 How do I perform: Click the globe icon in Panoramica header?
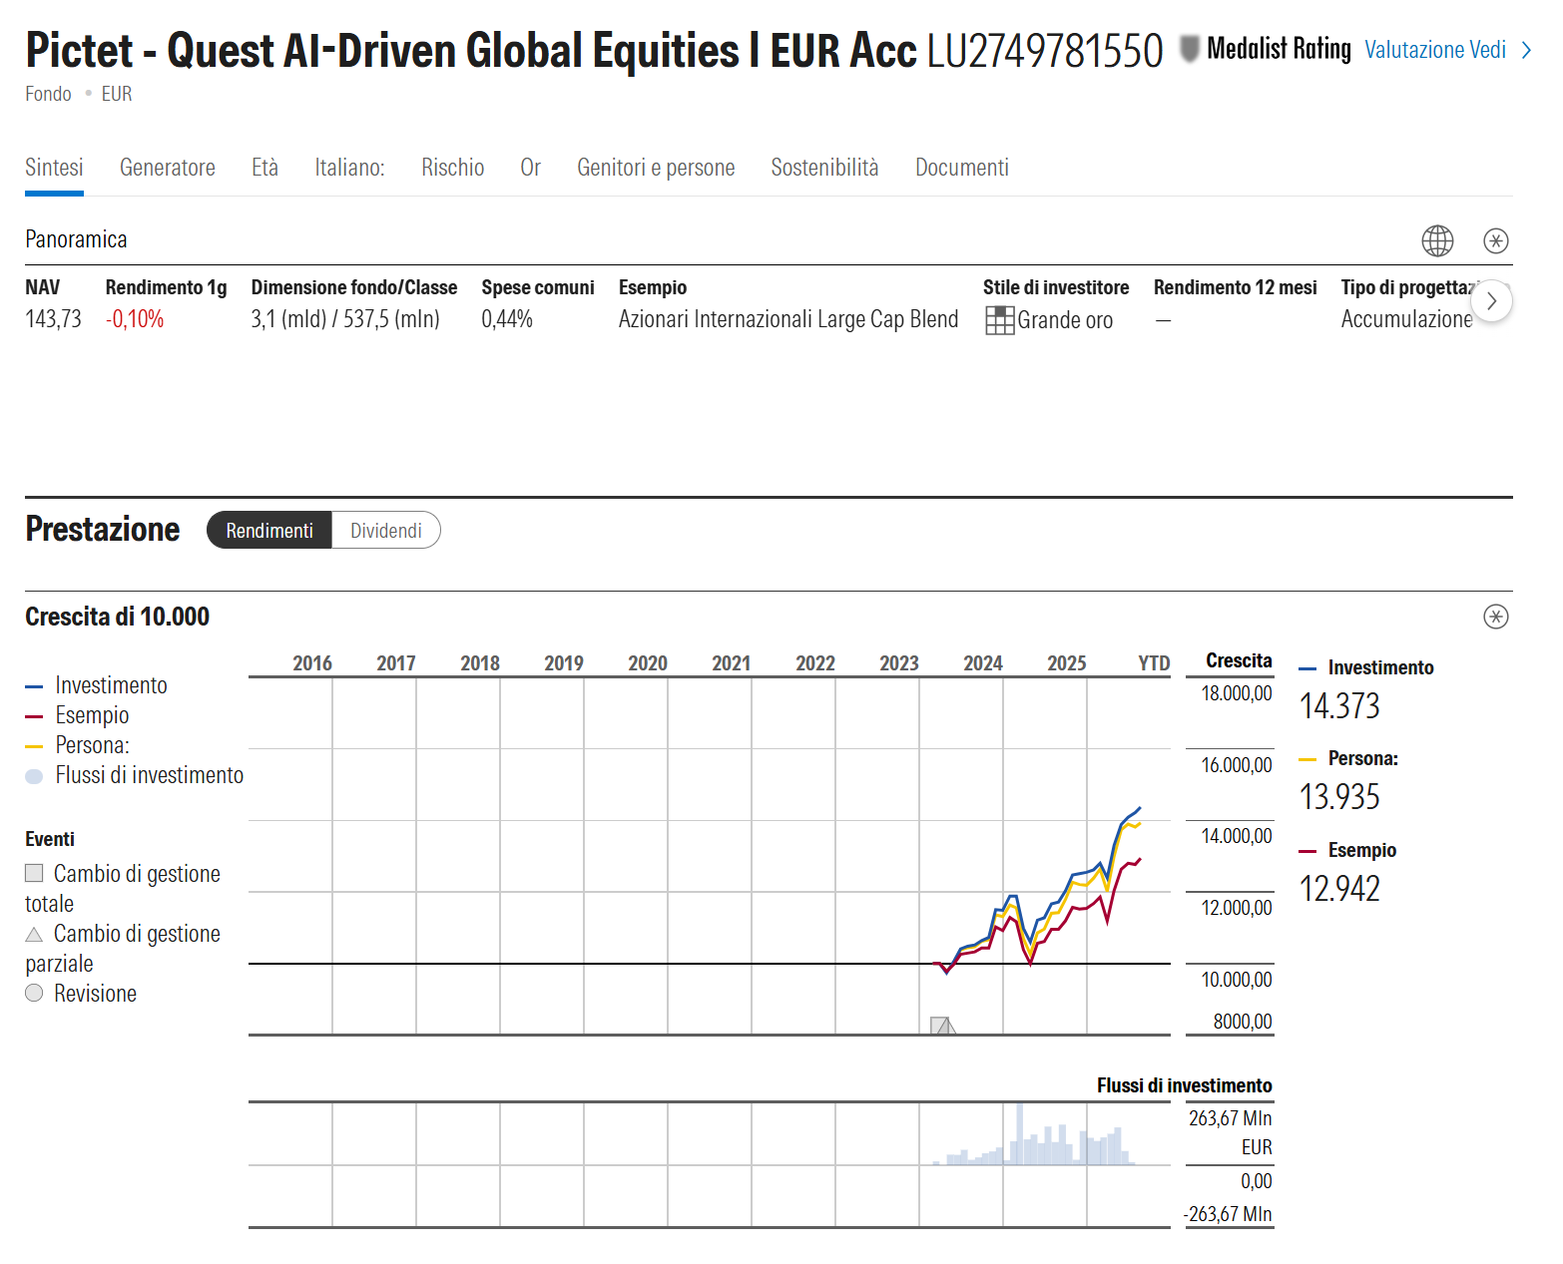tap(1437, 240)
